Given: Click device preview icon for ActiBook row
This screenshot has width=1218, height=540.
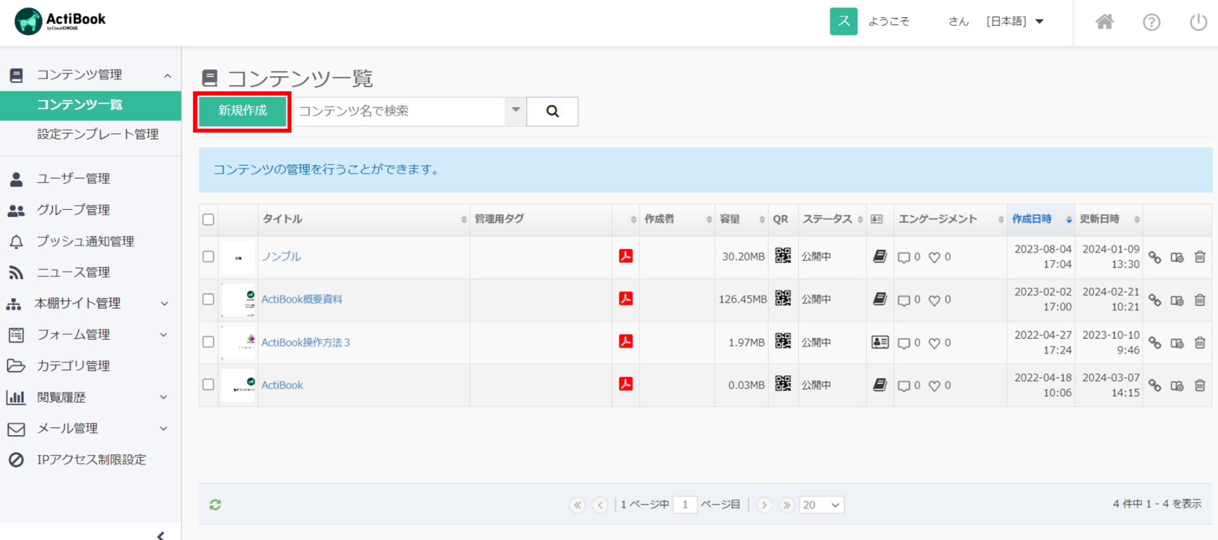Looking at the screenshot, I should 1177,385.
